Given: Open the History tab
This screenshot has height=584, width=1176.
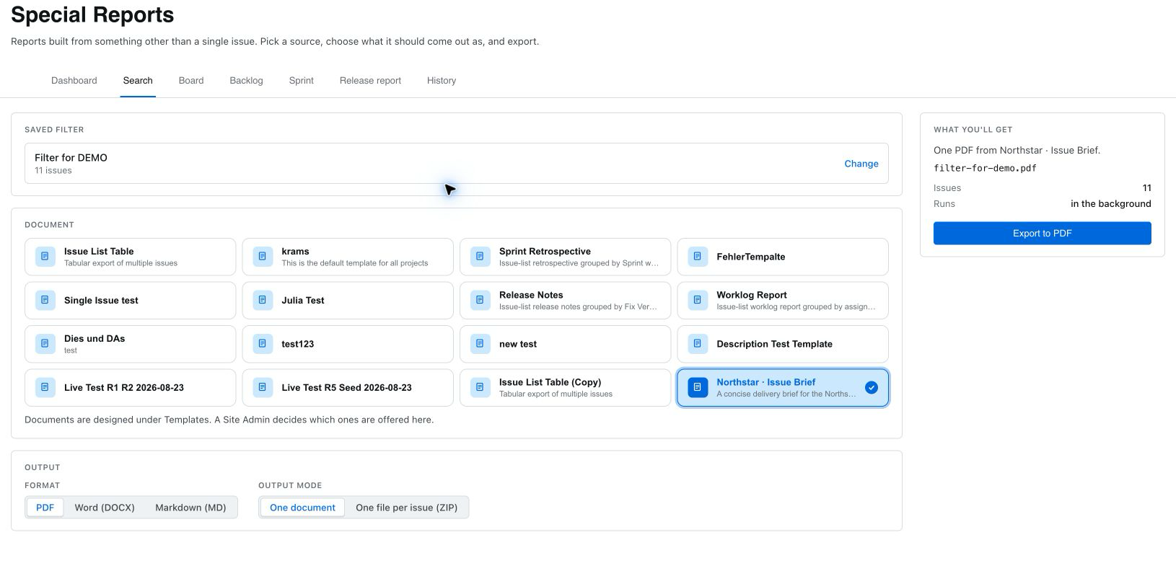Looking at the screenshot, I should (x=442, y=81).
